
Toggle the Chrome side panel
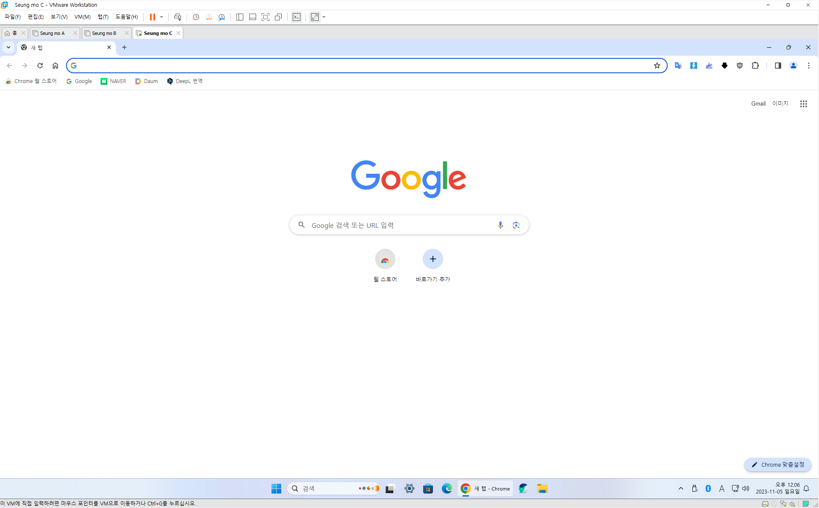point(778,66)
